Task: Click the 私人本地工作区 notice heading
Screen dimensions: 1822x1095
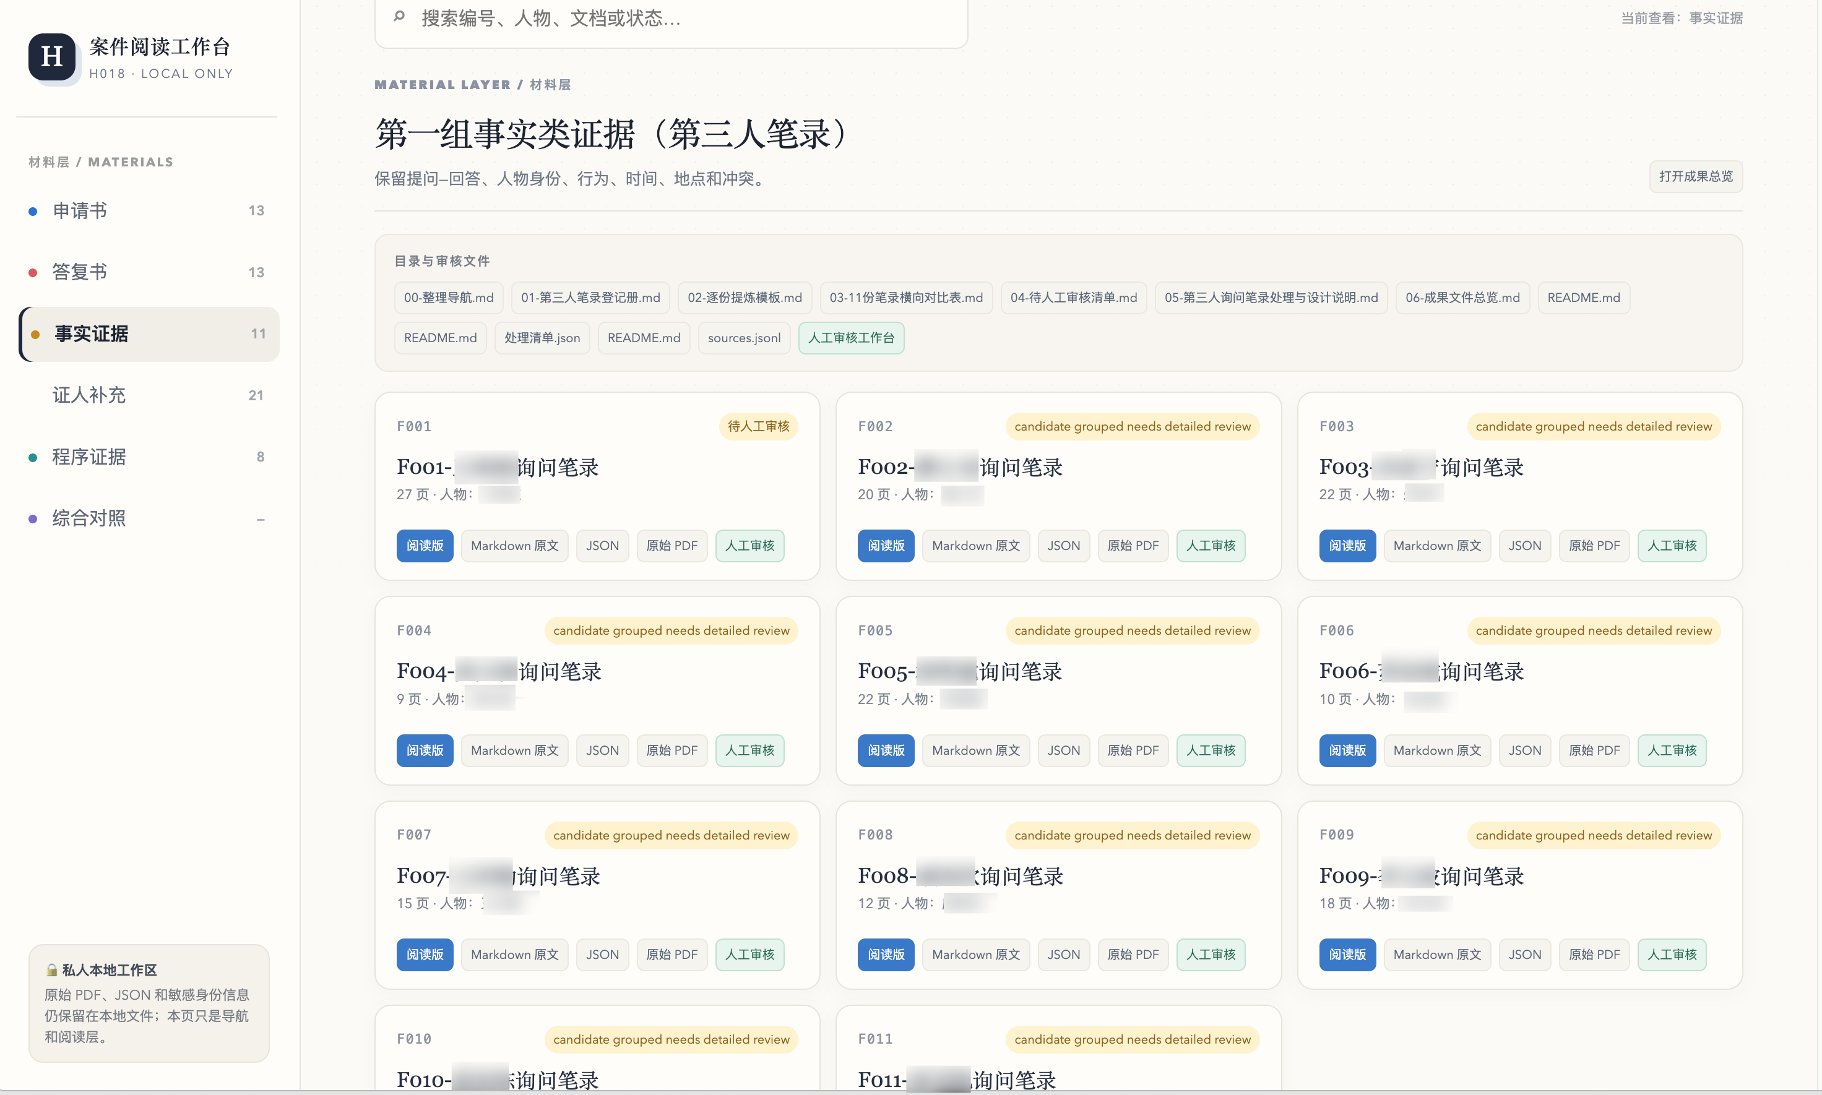Action: (x=109, y=970)
